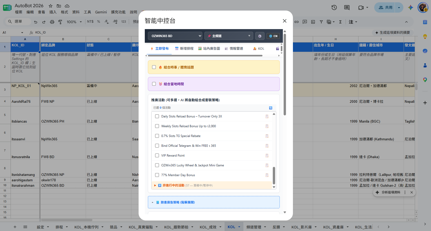
Task: Open the name box dropdown arrow beside A1
Action: pos(22,33)
